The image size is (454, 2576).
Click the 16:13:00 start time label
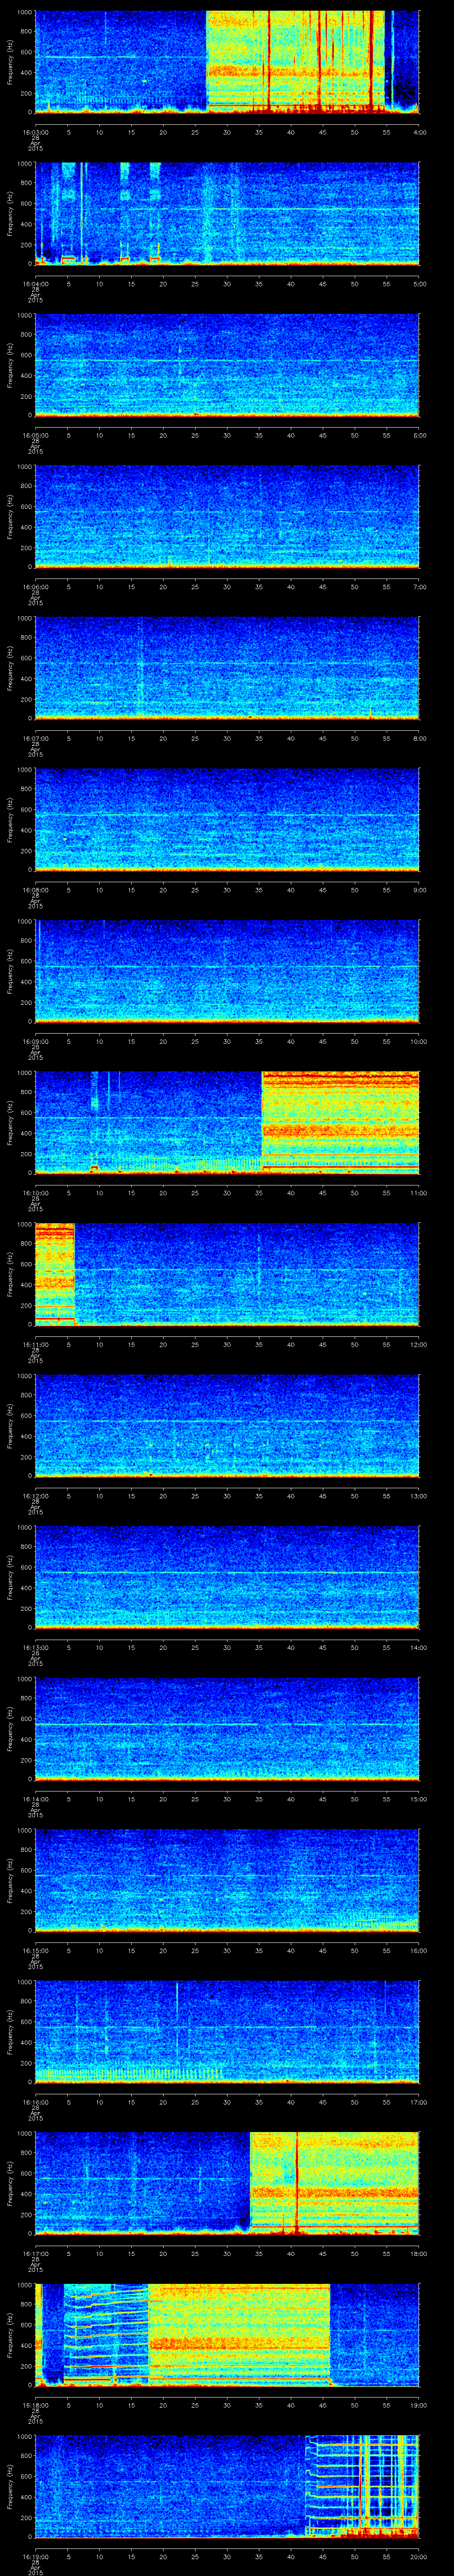tap(35, 1648)
